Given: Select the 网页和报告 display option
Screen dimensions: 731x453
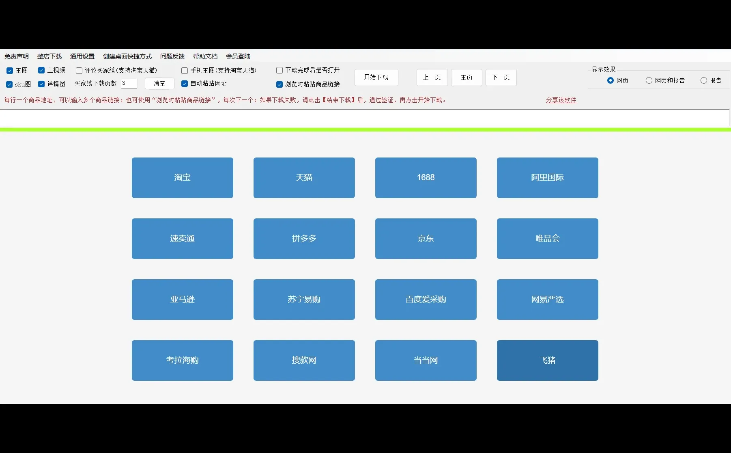Looking at the screenshot, I should (x=648, y=80).
